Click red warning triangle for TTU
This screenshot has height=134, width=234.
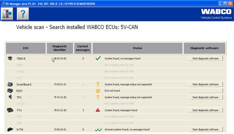(x=98, y=110)
